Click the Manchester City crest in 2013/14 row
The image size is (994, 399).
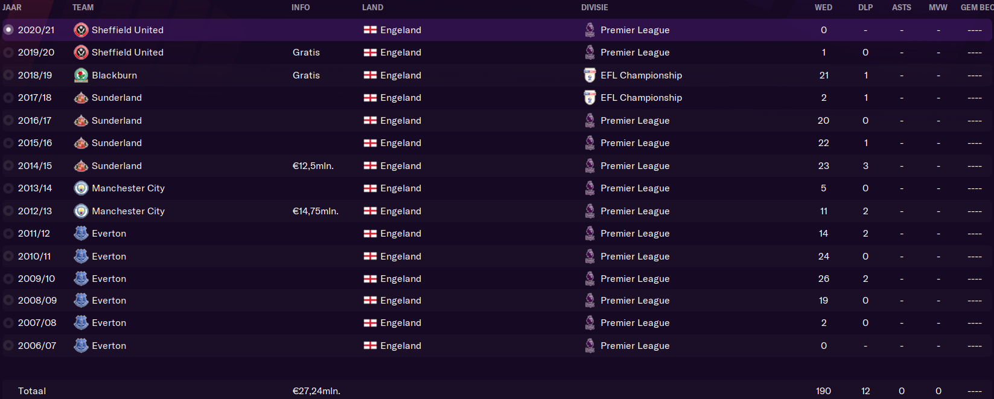coord(81,188)
